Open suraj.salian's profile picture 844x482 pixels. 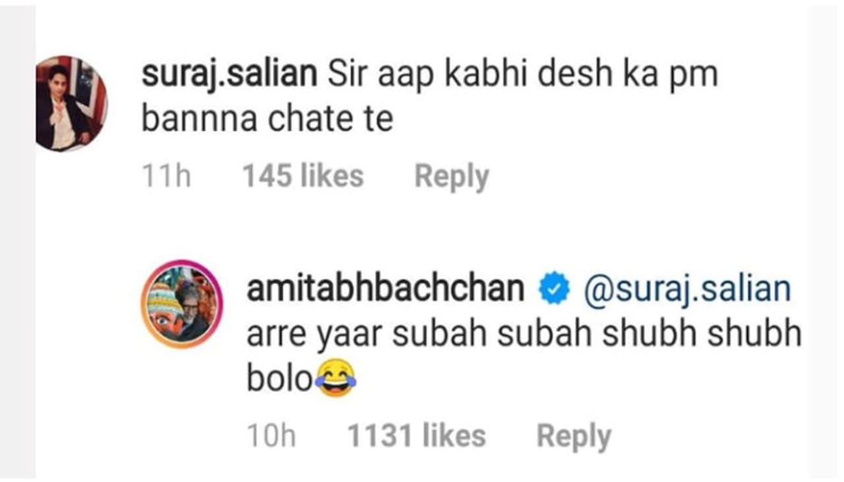71,103
